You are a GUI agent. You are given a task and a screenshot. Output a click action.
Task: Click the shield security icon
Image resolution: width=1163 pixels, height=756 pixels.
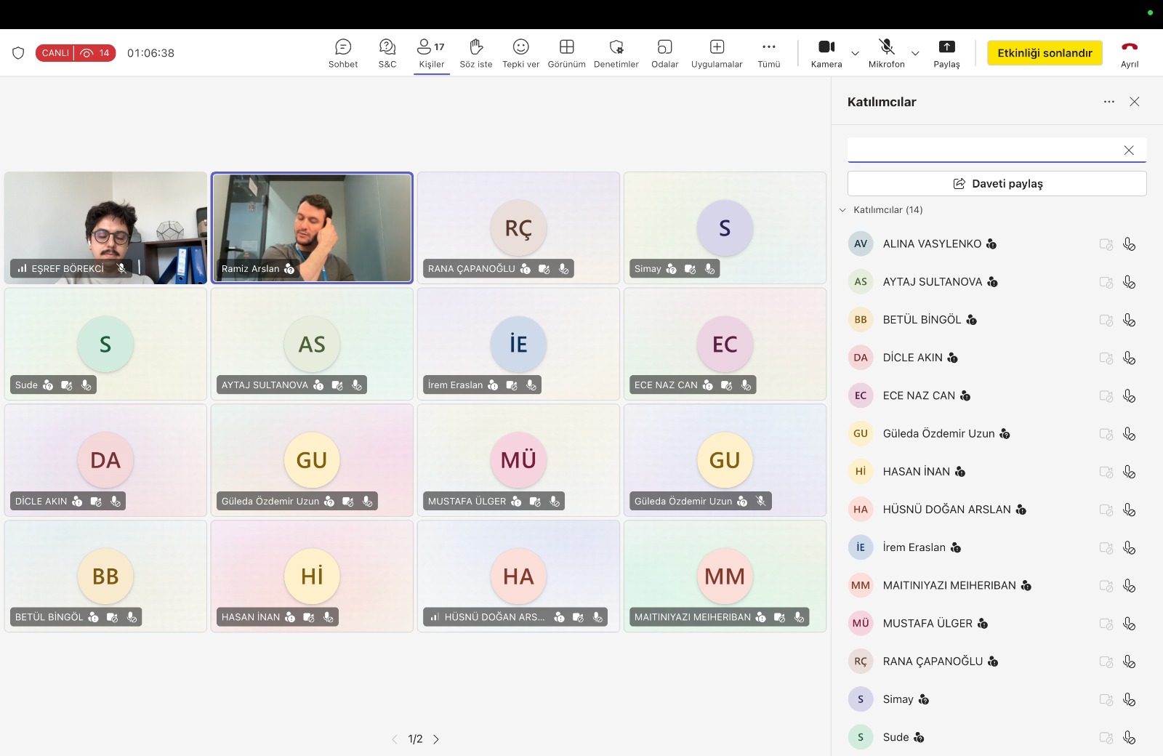19,53
